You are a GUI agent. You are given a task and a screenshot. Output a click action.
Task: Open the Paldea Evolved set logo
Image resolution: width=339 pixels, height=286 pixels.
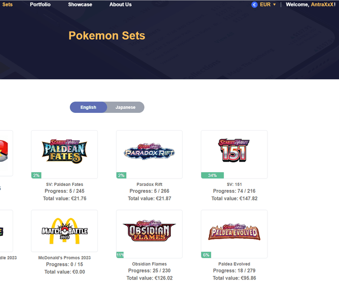[x=234, y=232]
